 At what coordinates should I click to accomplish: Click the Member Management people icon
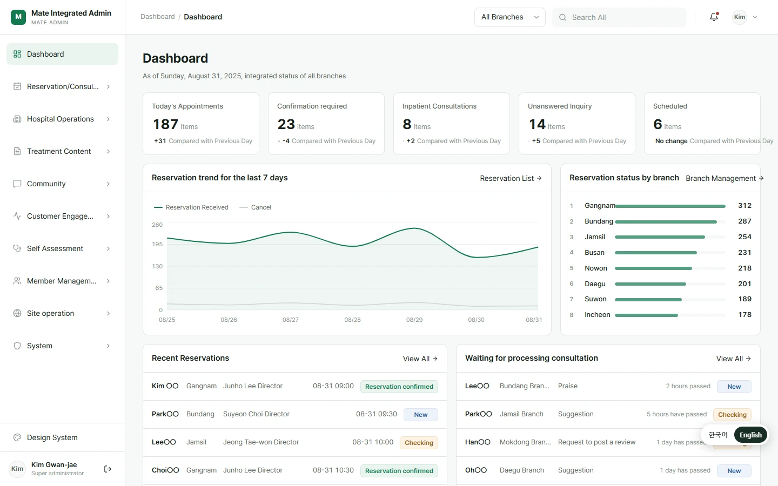point(17,281)
